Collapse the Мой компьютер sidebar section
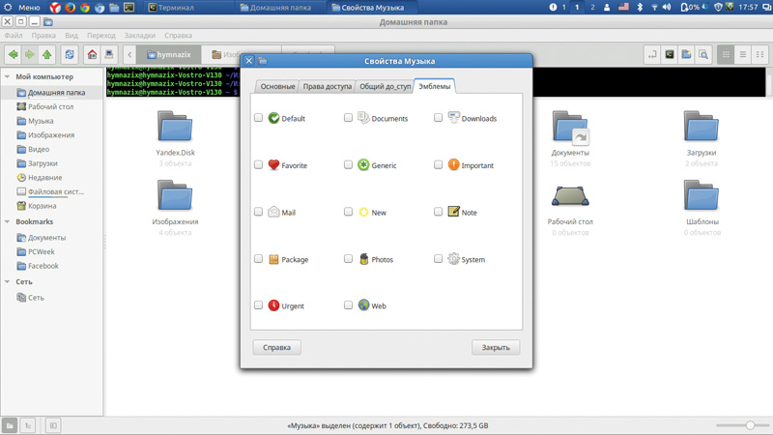 point(8,76)
